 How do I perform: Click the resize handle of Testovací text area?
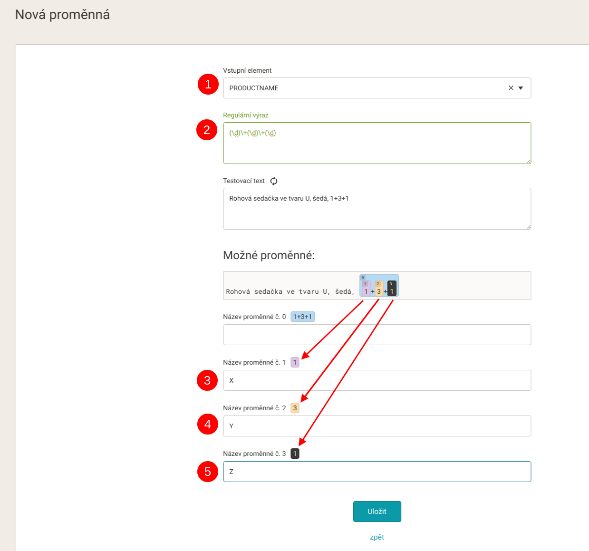pyautogui.click(x=528, y=226)
